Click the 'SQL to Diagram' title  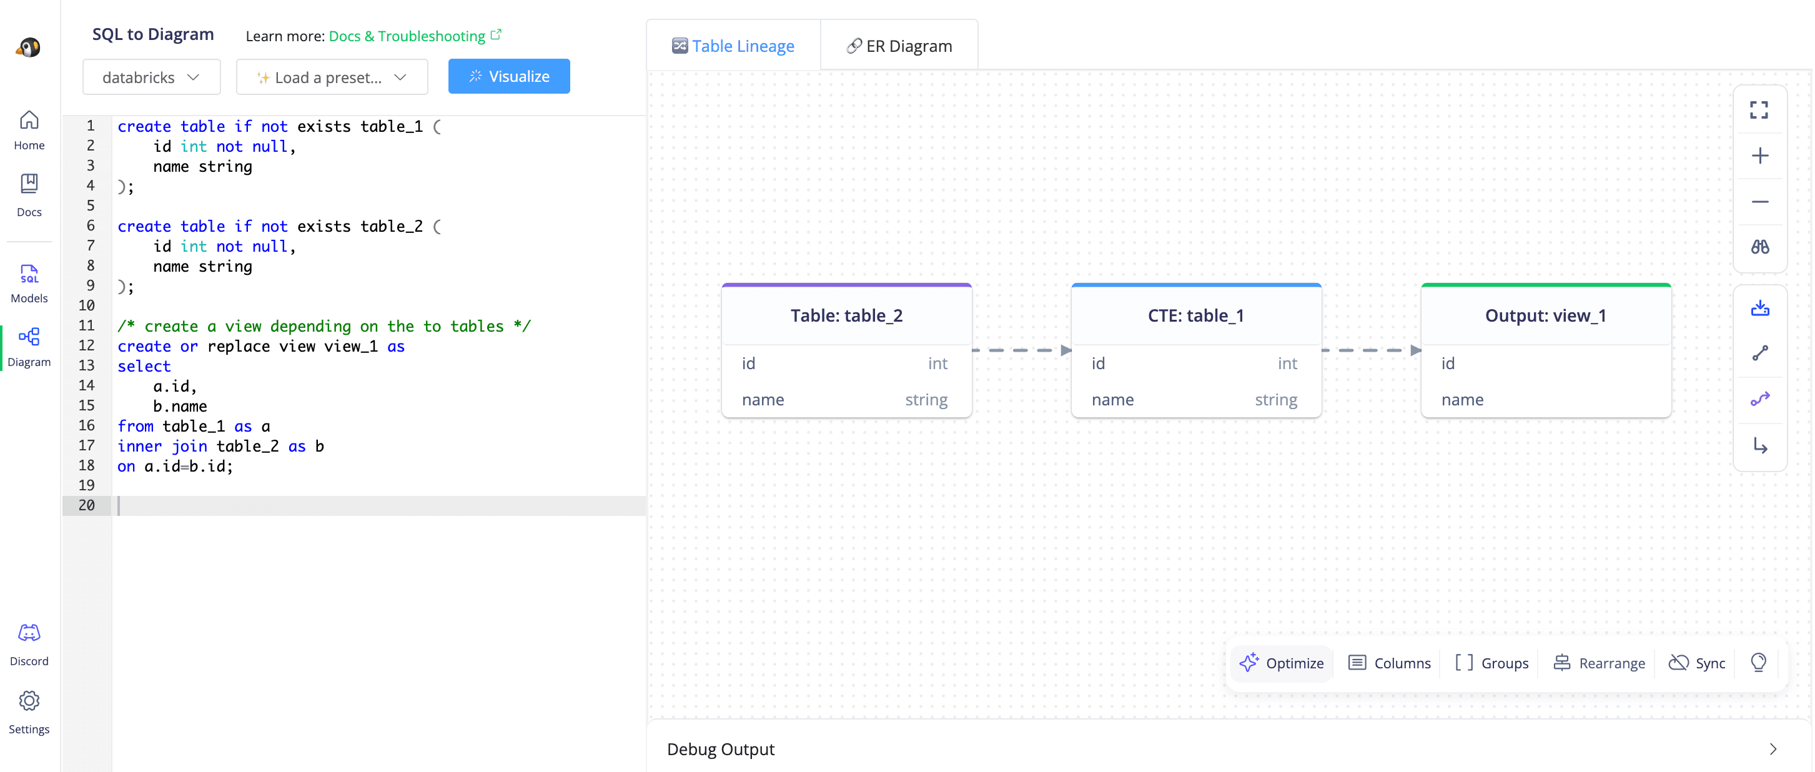pyautogui.click(x=153, y=34)
